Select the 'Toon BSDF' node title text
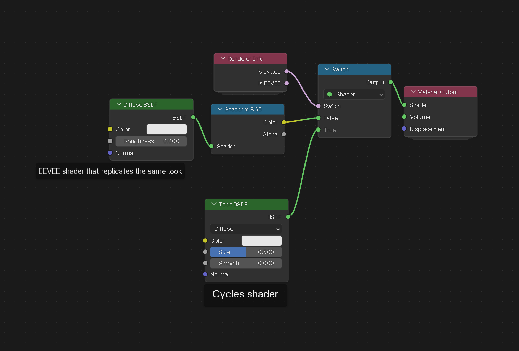 click(x=233, y=204)
